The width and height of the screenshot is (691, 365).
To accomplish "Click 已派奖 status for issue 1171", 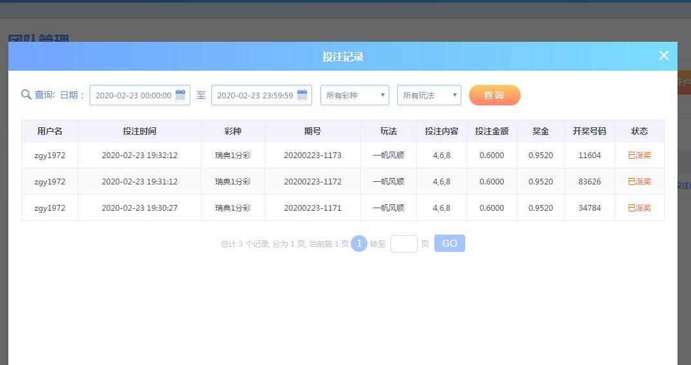I will (640, 208).
